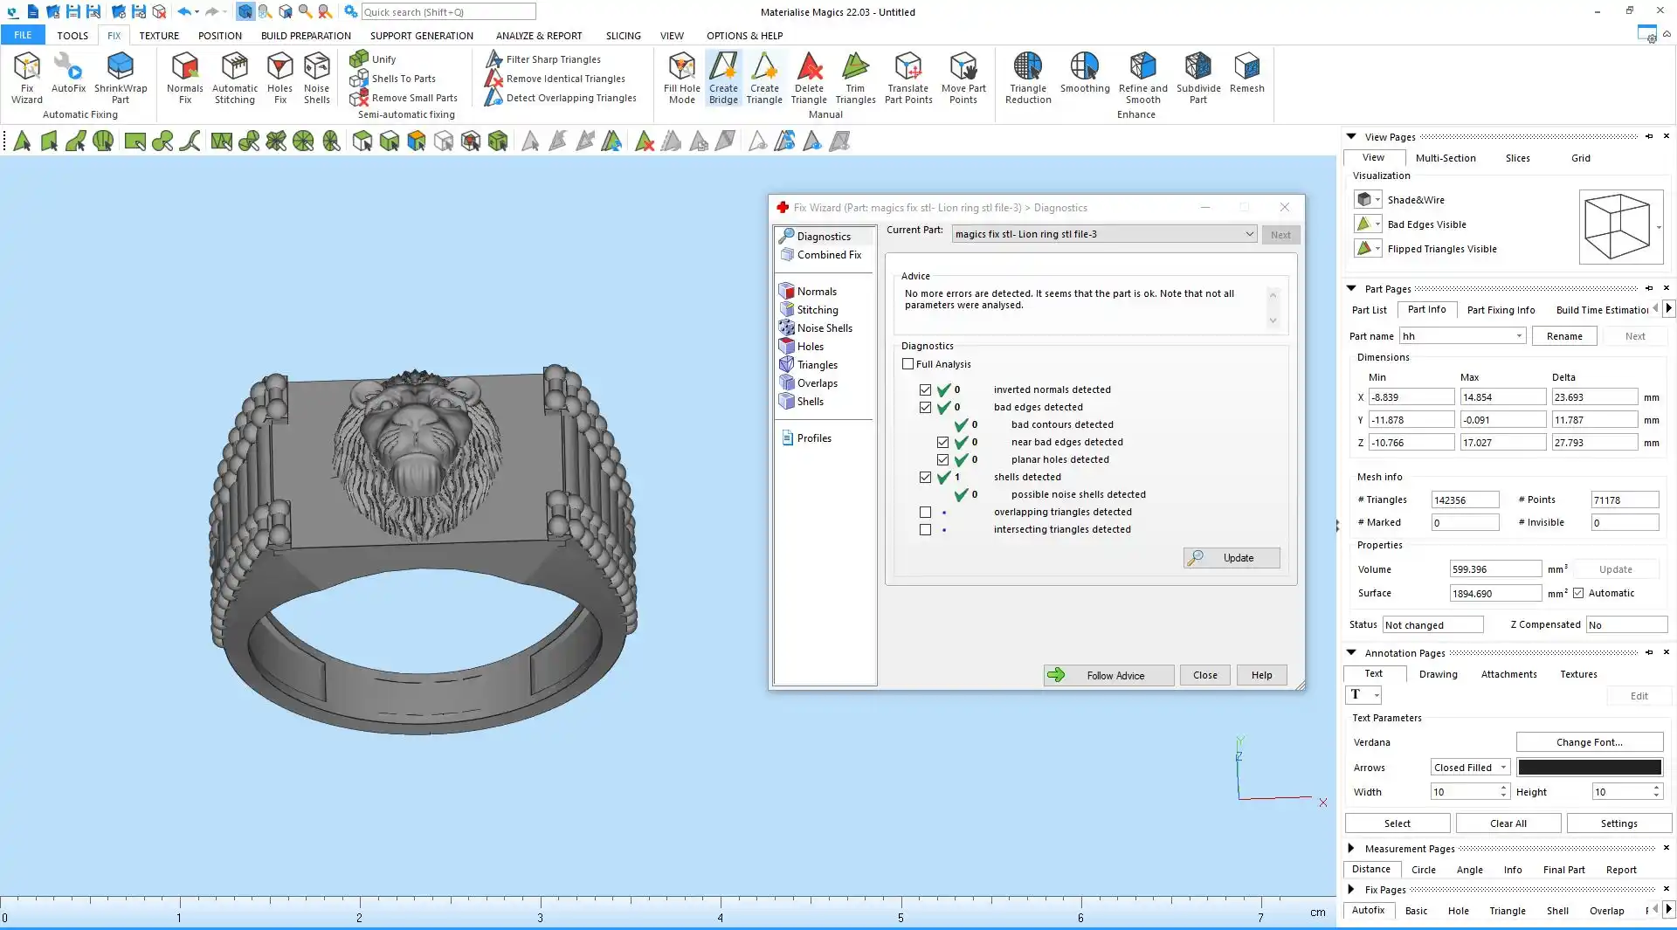
Task: Open the Triangle Reduction tool
Action: 1028,77
